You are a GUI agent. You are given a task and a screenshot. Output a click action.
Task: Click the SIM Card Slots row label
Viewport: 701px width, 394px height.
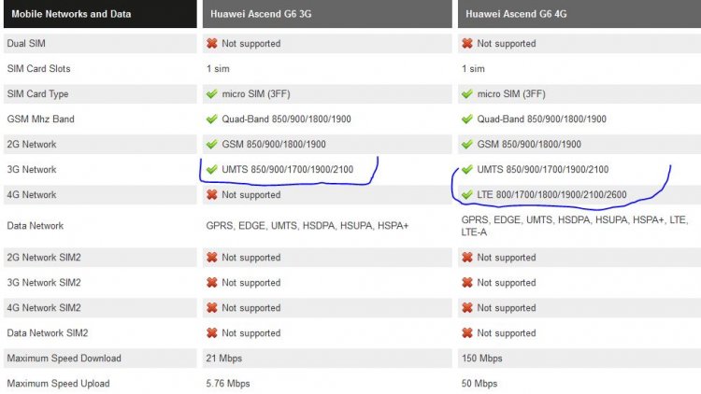coord(38,69)
